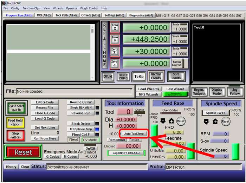
Task: Toggle Reverse Run
Action: coord(81,113)
